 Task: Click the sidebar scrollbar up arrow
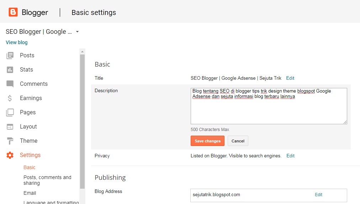pyautogui.click(x=82, y=52)
